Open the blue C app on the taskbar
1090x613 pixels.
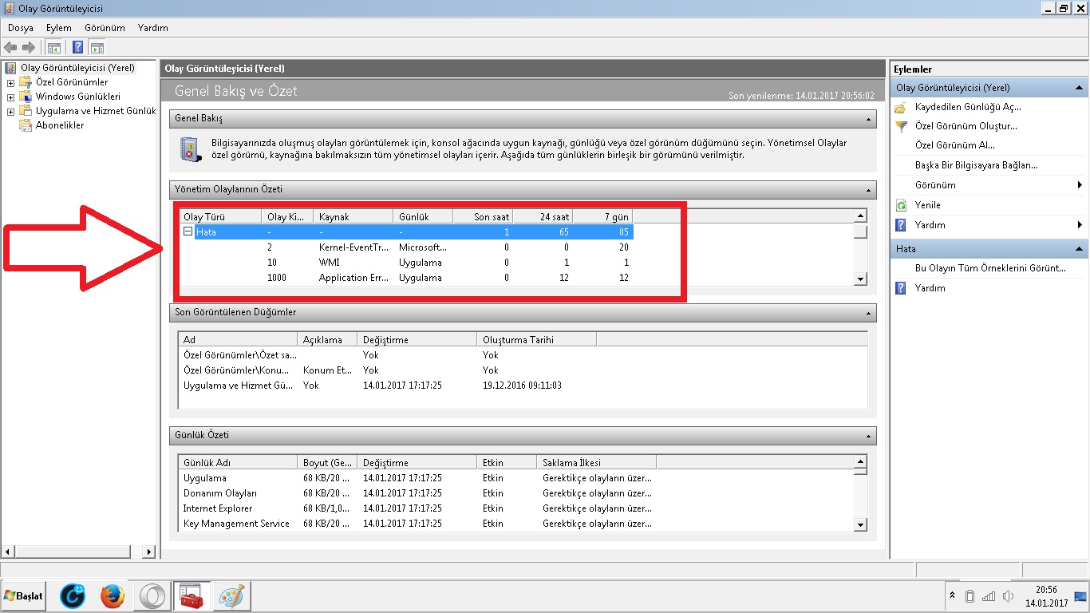73,596
